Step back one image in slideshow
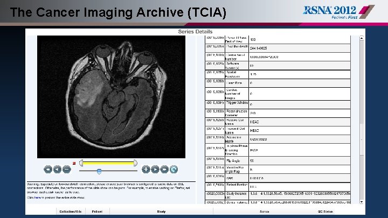This screenshot has height=218, width=388. (x=58, y=170)
